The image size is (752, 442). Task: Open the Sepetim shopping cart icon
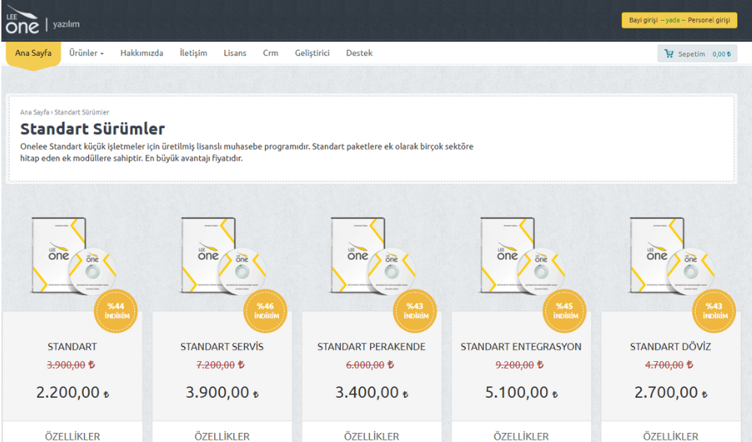coord(669,54)
